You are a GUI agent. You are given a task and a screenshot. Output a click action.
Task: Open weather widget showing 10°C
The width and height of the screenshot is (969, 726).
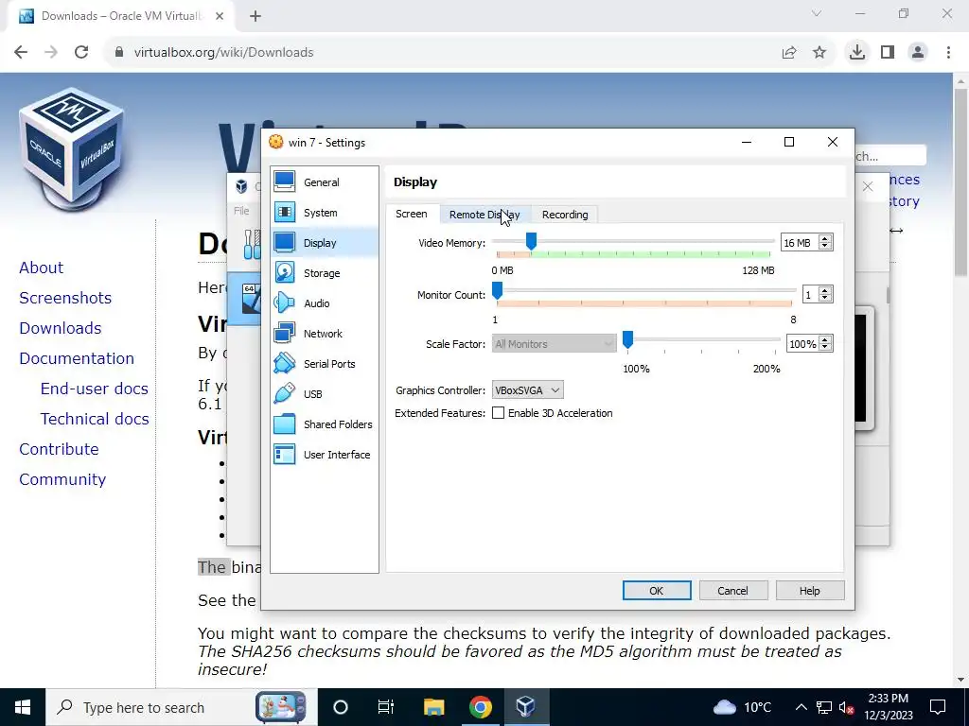point(744,707)
